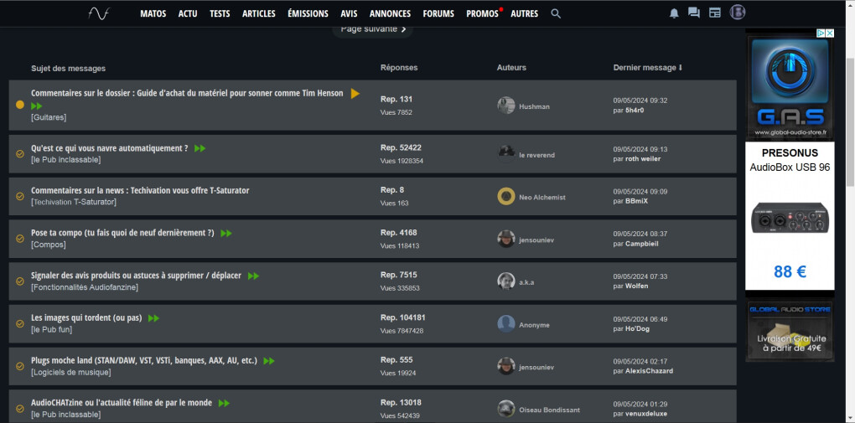Open the MATOS menu

pos(153,13)
